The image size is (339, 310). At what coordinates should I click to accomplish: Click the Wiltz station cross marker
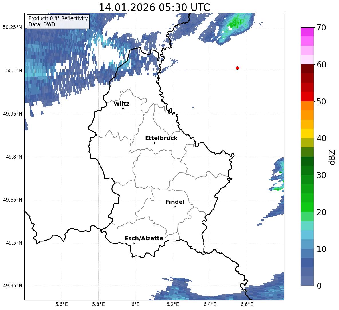tap(123, 108)
